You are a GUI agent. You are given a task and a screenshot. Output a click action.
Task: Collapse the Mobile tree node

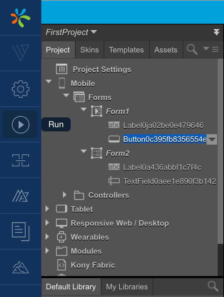[x=49, y=82]
